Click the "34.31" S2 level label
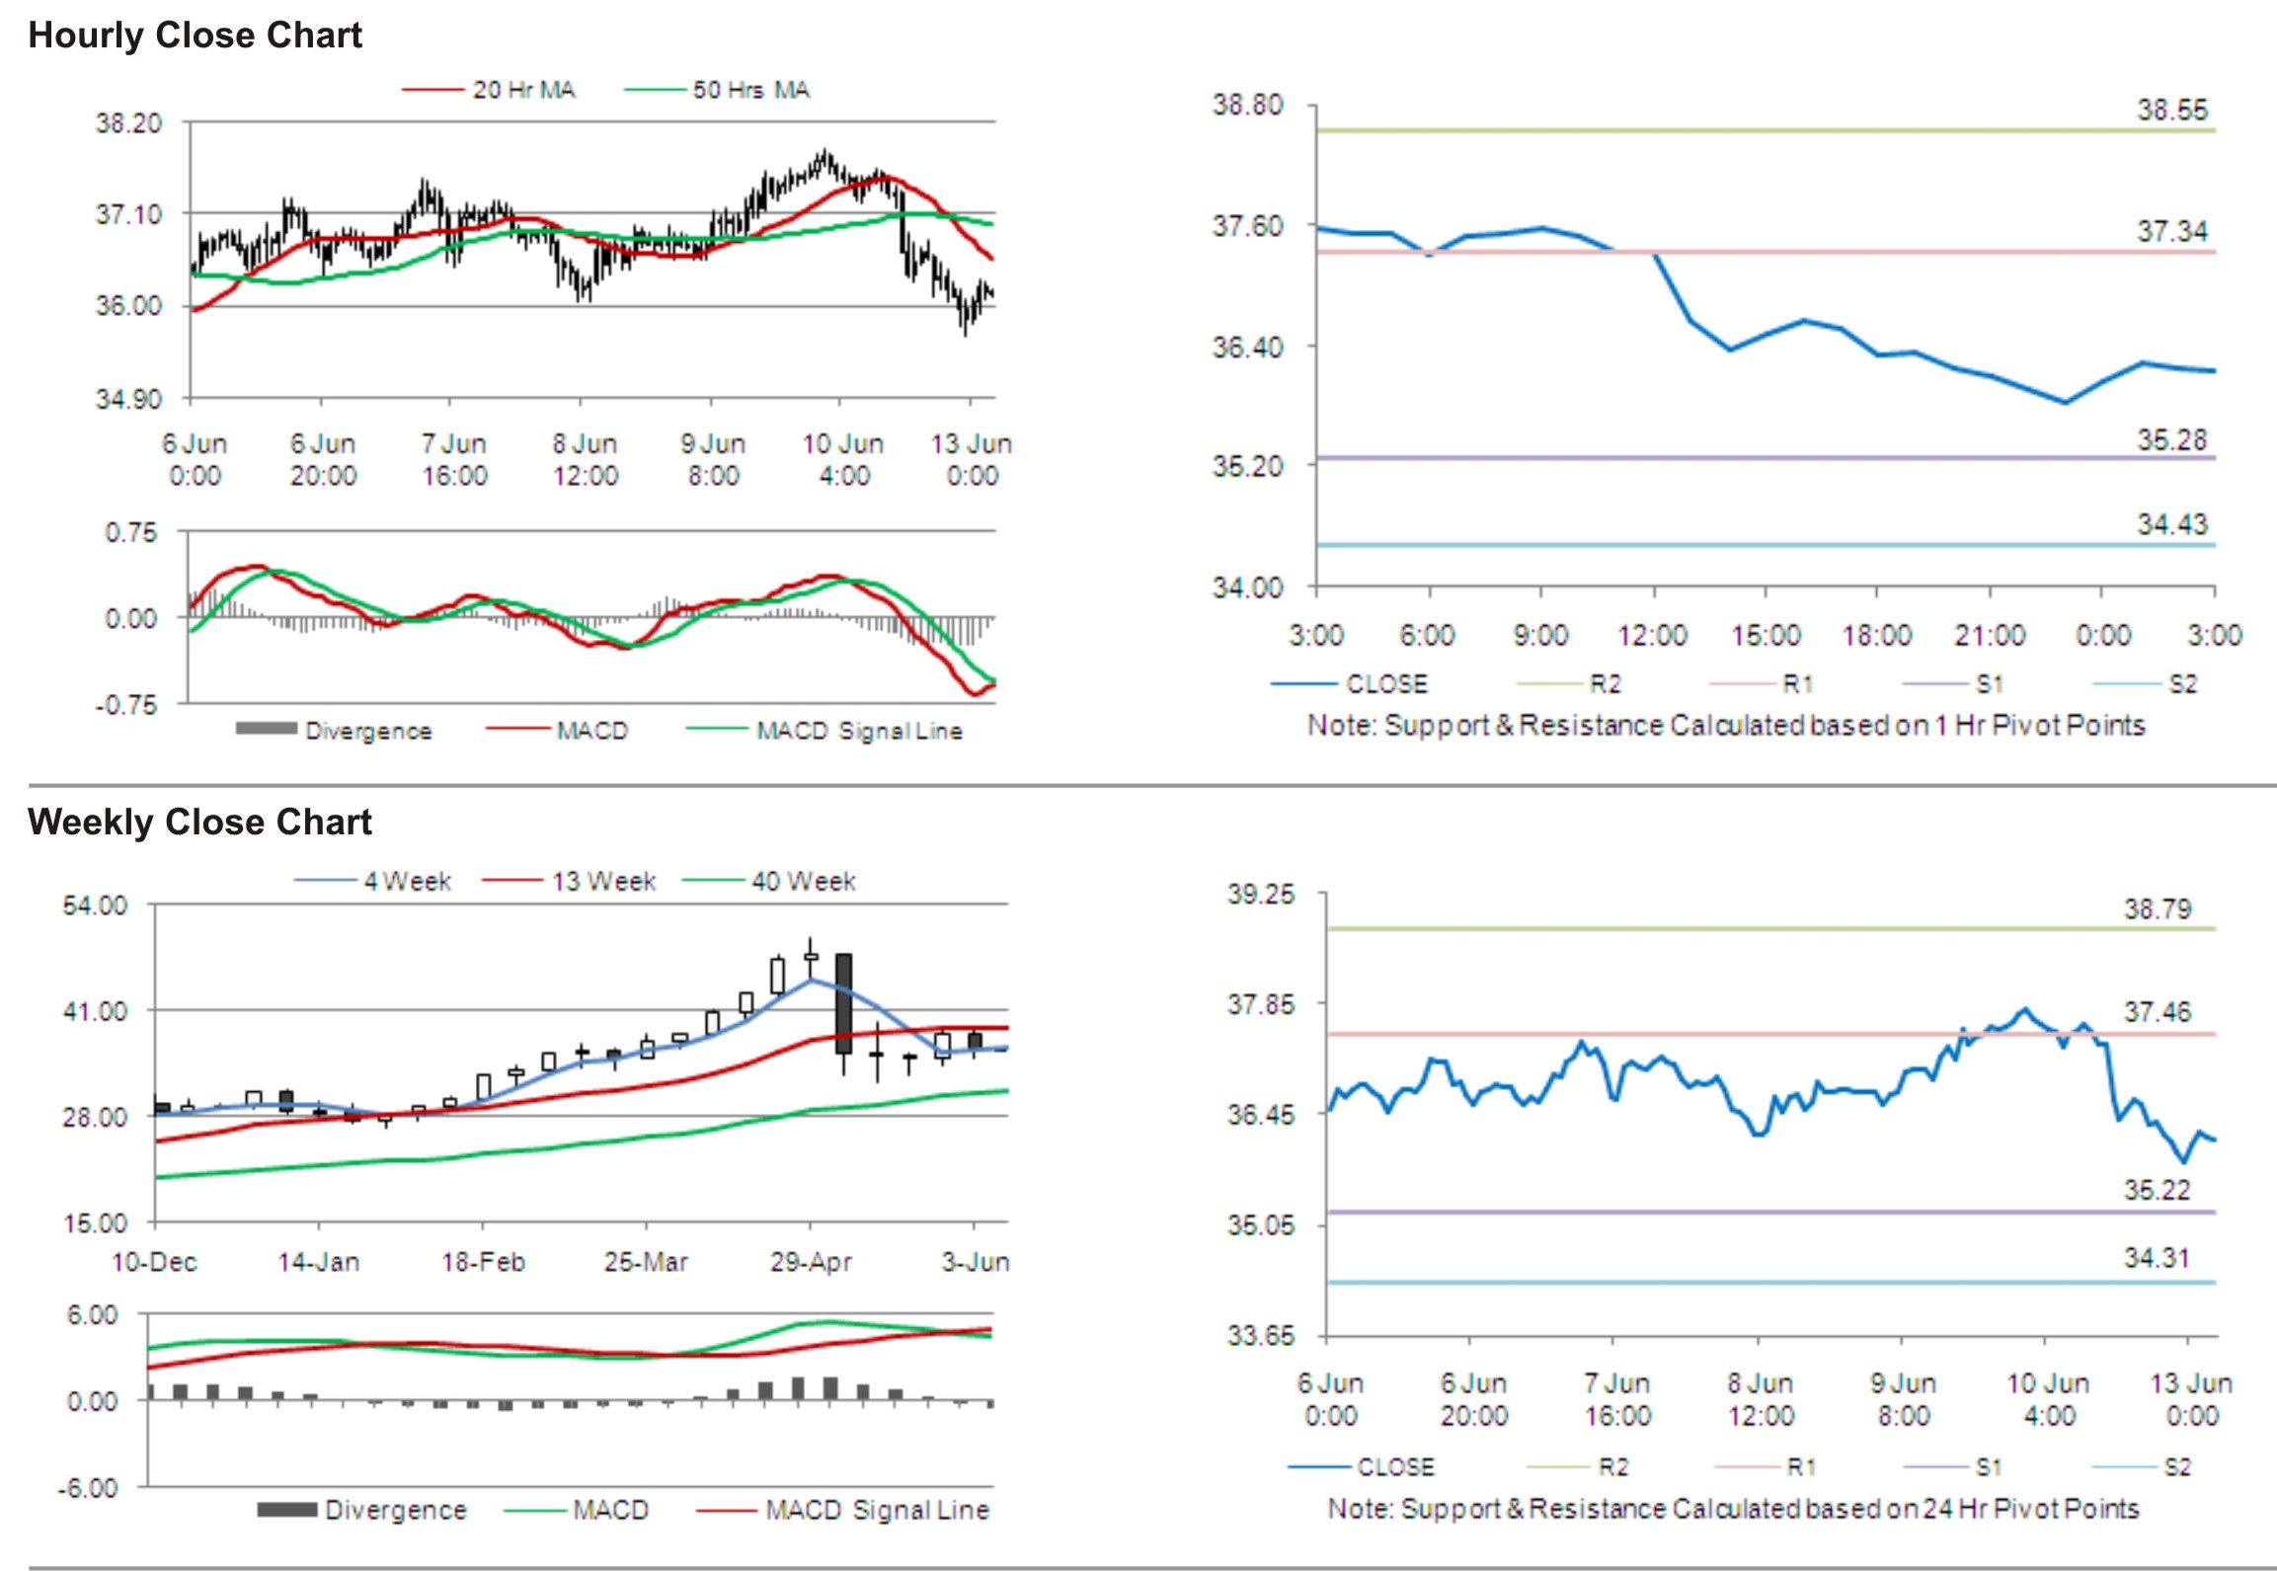The width and height of the screenshot is (2277, 1571). [x=2158, y=1258]
